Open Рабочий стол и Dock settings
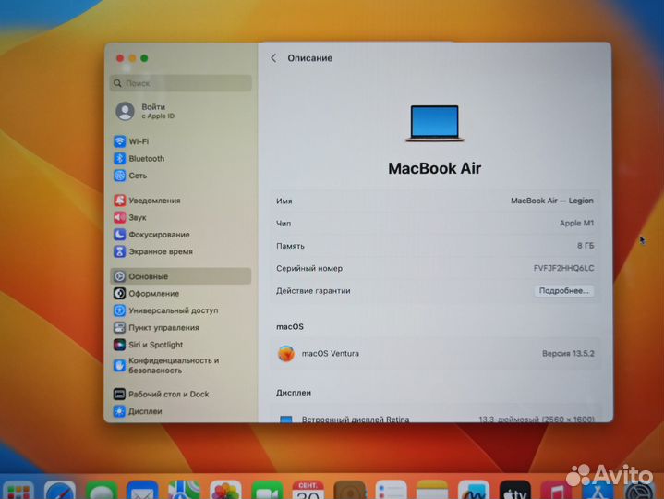The image size is (664, 499). [x=162, y=394]
